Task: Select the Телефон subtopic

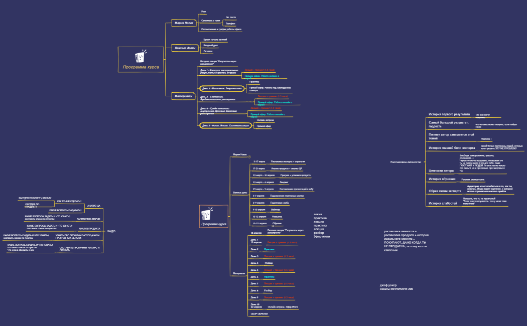Action: coord(230,24)
